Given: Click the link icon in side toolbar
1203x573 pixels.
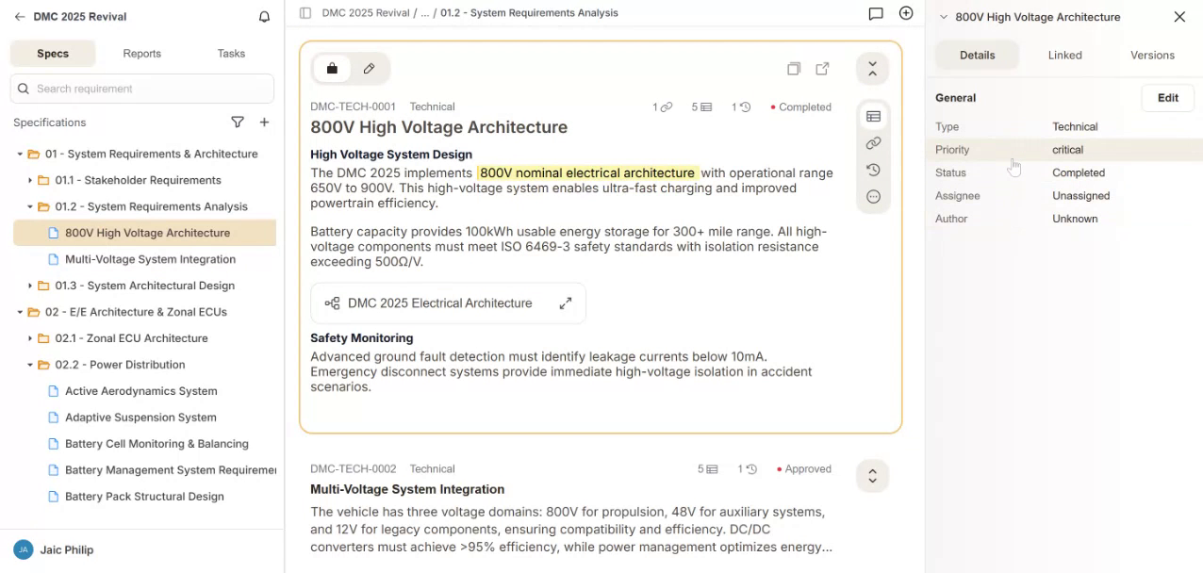Looking at the screenshot, I should 873,143.
